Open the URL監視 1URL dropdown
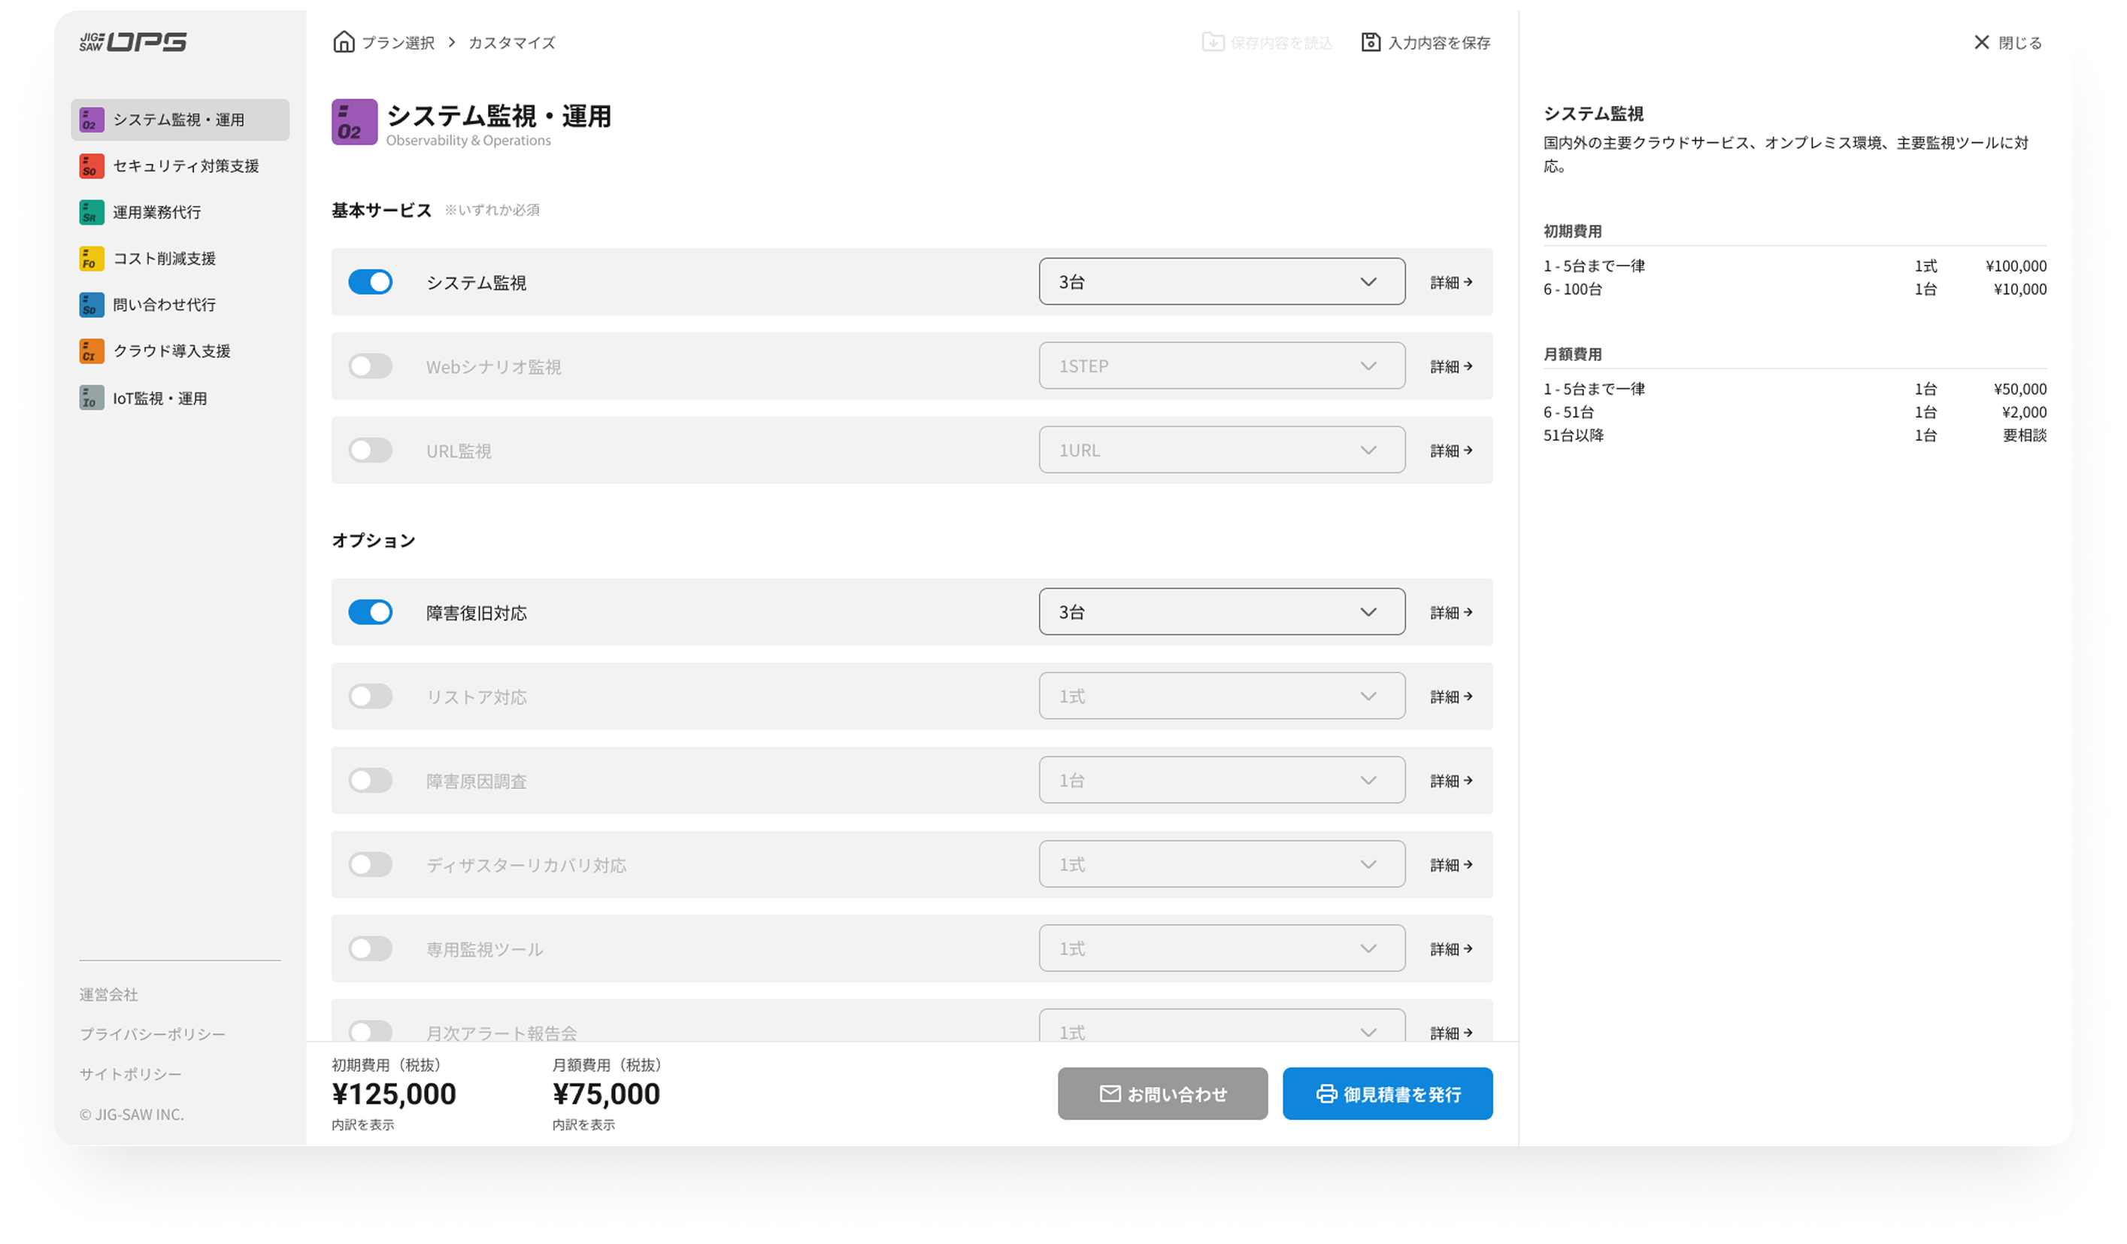Image resolution: width=2127 pixels, height=1244 pixels. (x=1221, y=450)
